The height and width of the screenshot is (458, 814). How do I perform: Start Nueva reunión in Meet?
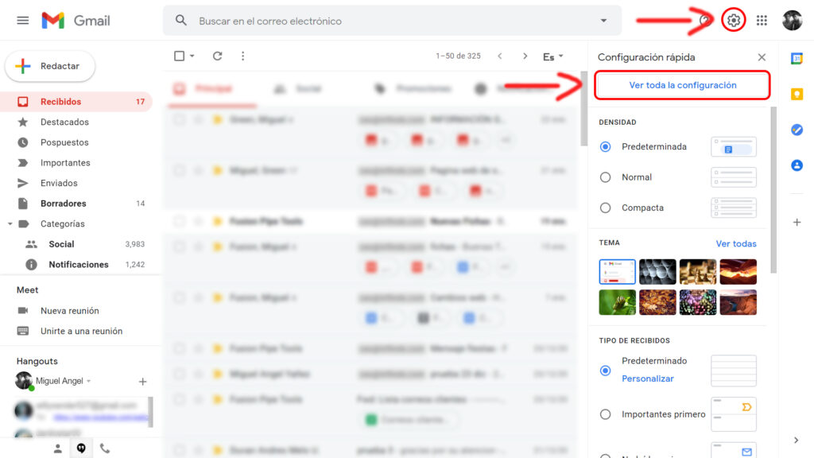[70, 311]
